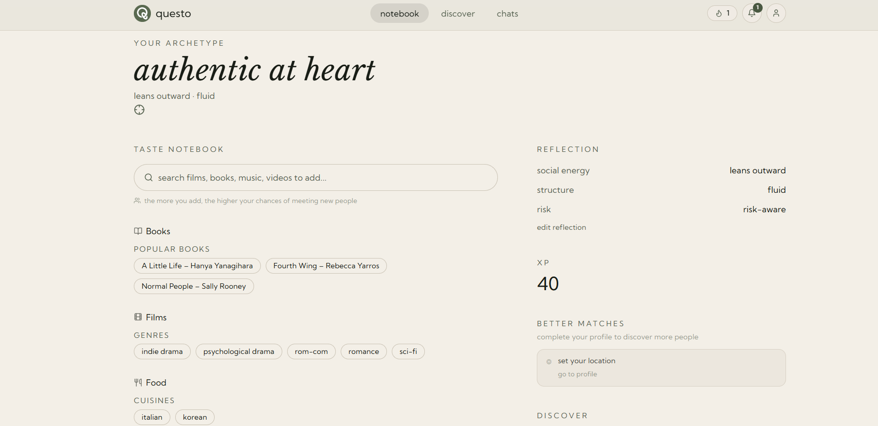
Task: Open the streak flame counter
Action: click(722, 13)
